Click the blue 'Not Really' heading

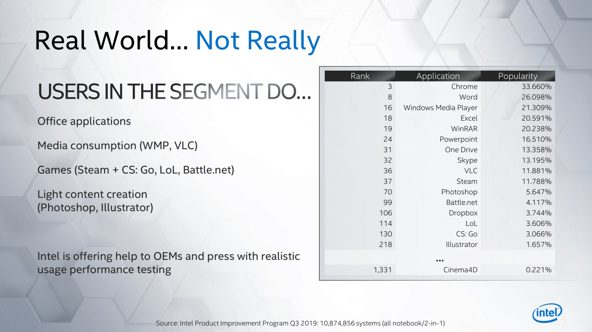click(x=258, y=40)
